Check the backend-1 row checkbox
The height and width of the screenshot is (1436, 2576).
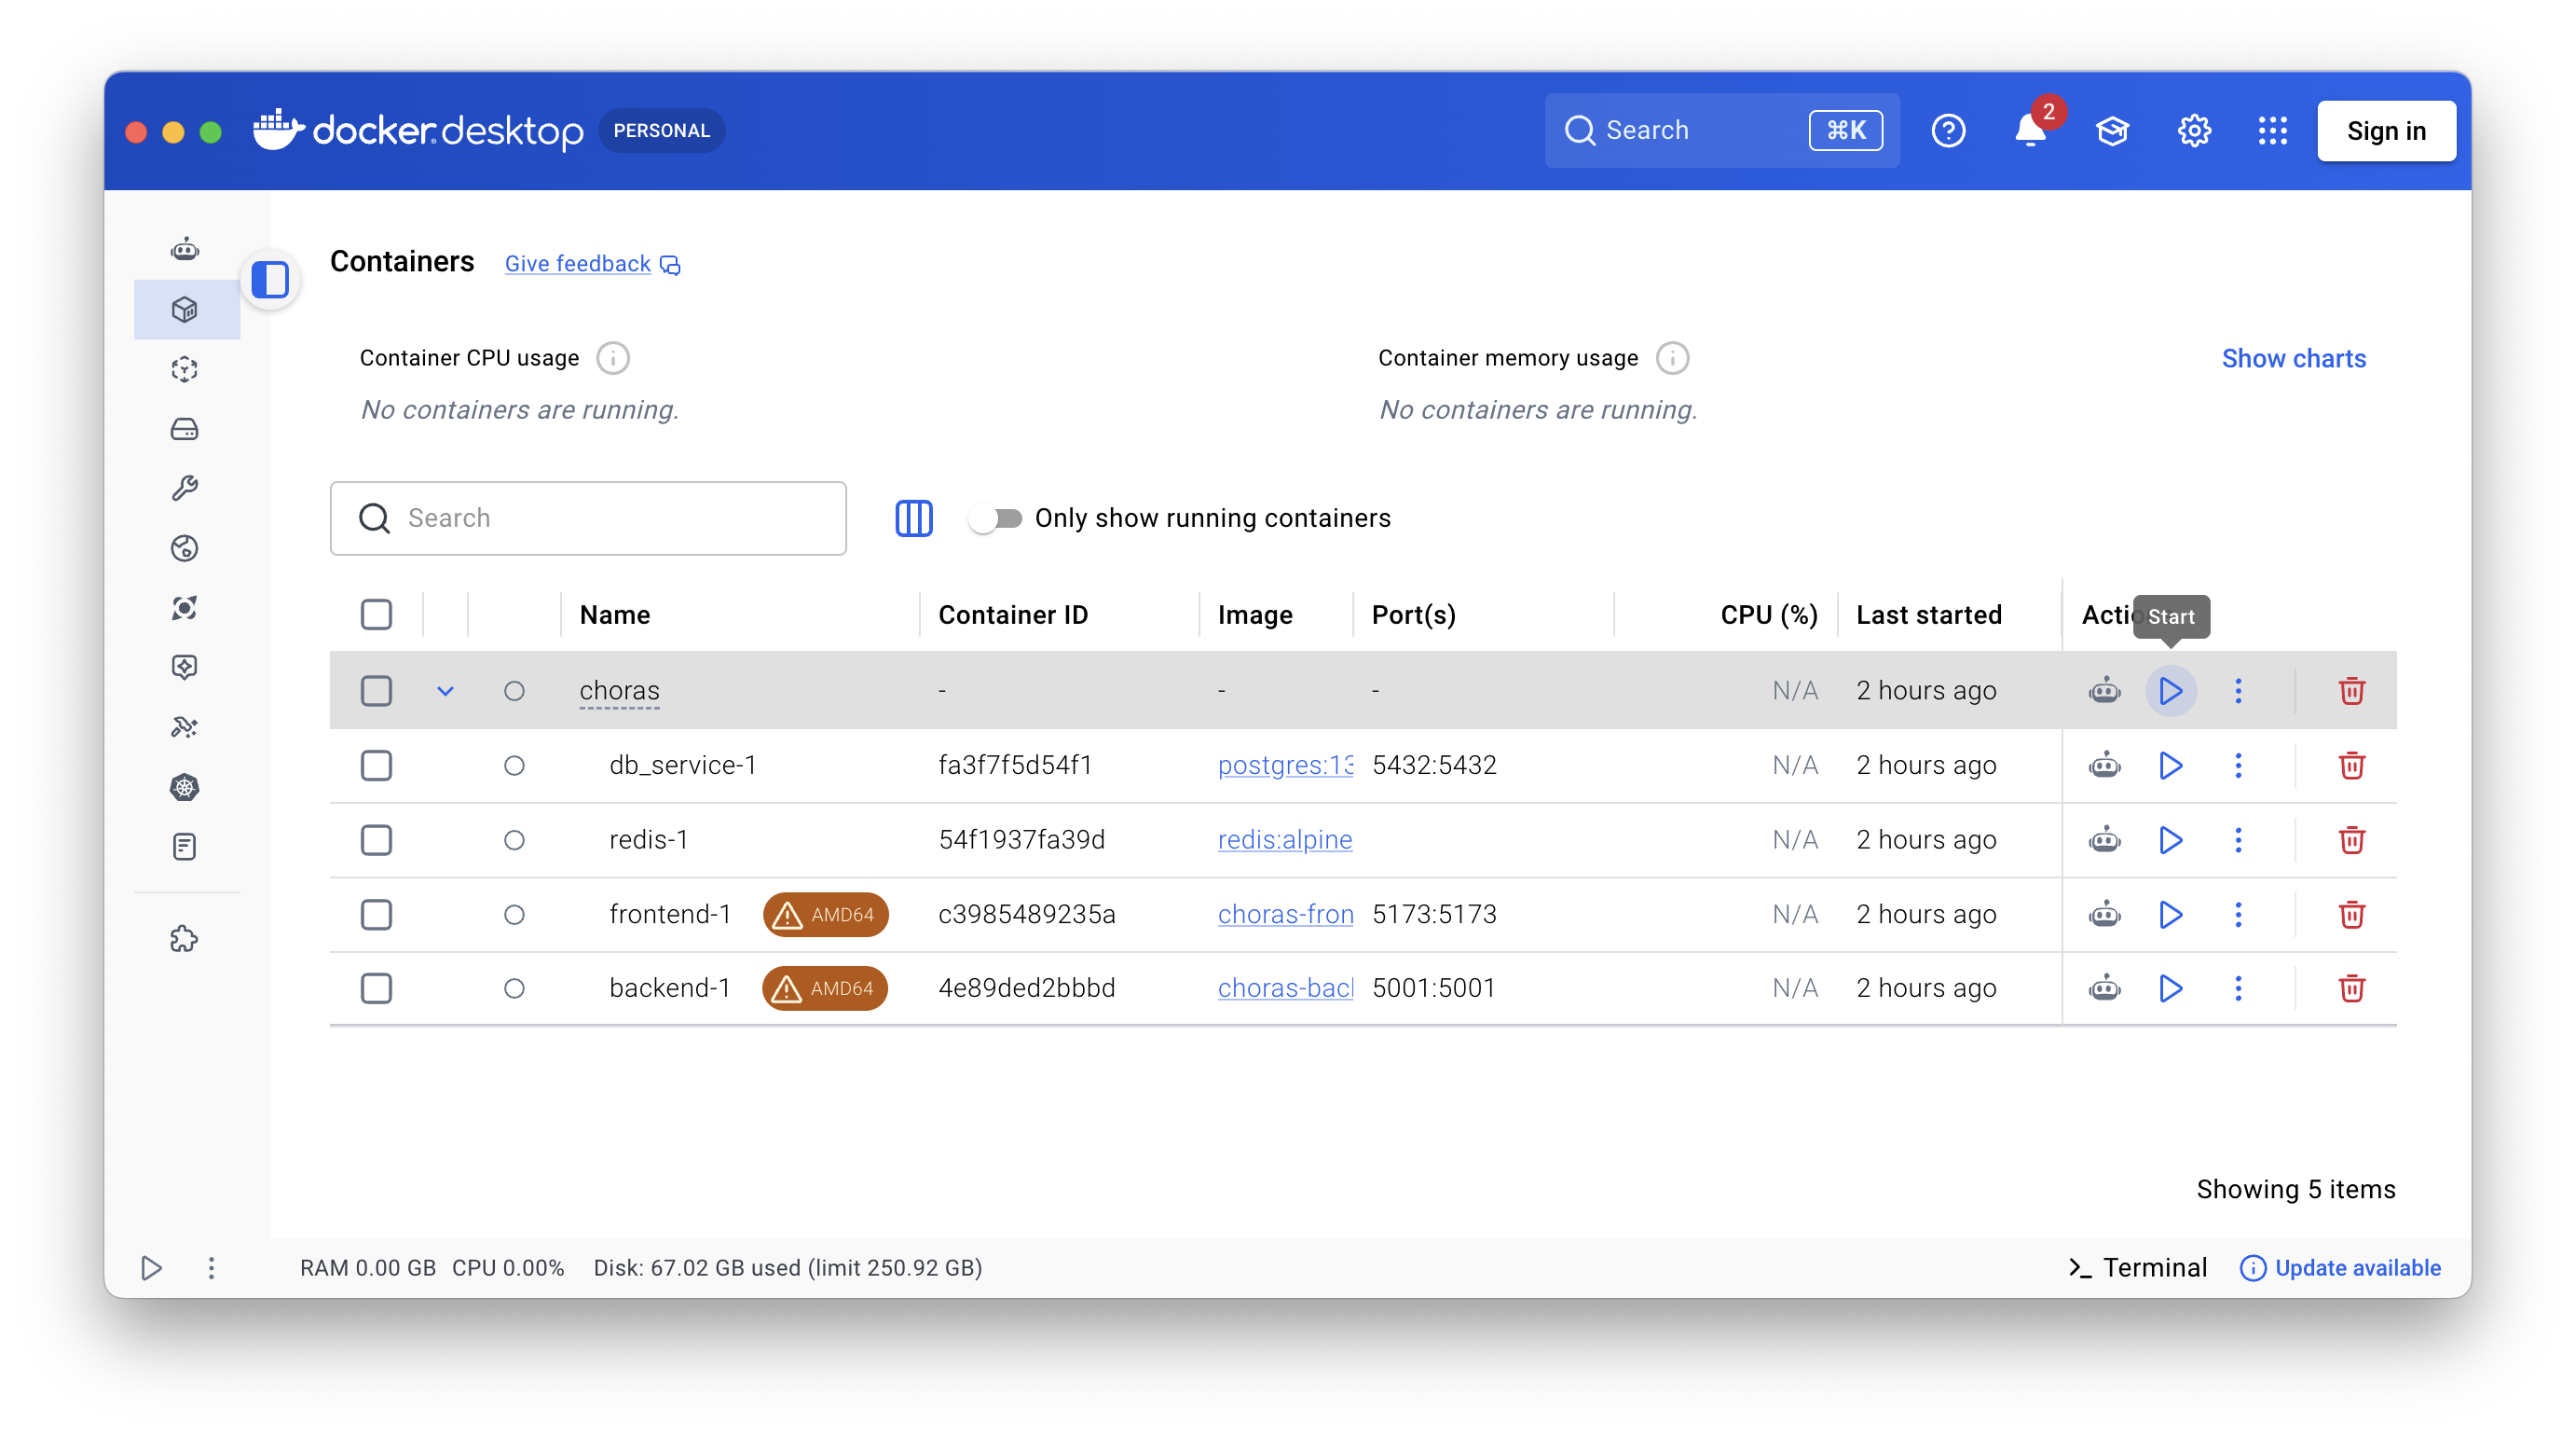point(376,988)
